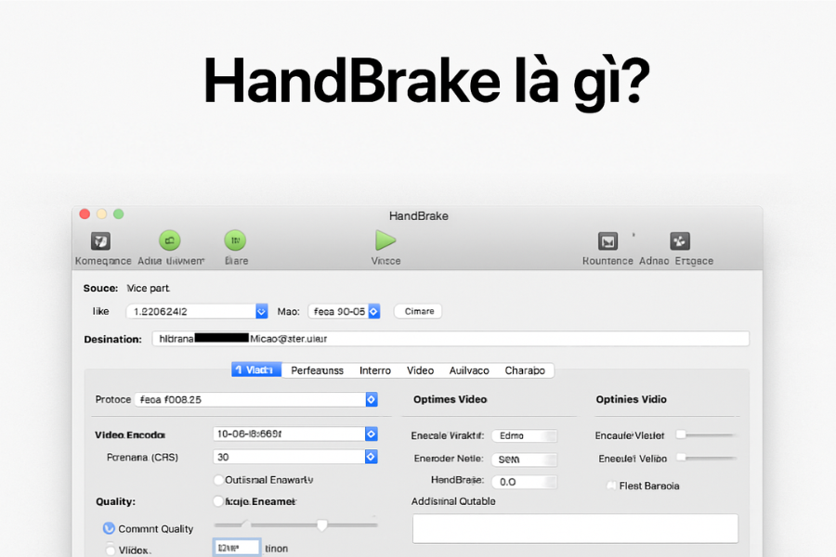
Task: Open the Rountence preview icon
Action: (607, 241)
